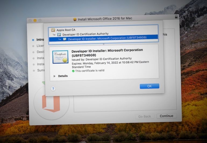Click the Summary step in sidebar
Screen dimensions: 207x143
[39, 70]
